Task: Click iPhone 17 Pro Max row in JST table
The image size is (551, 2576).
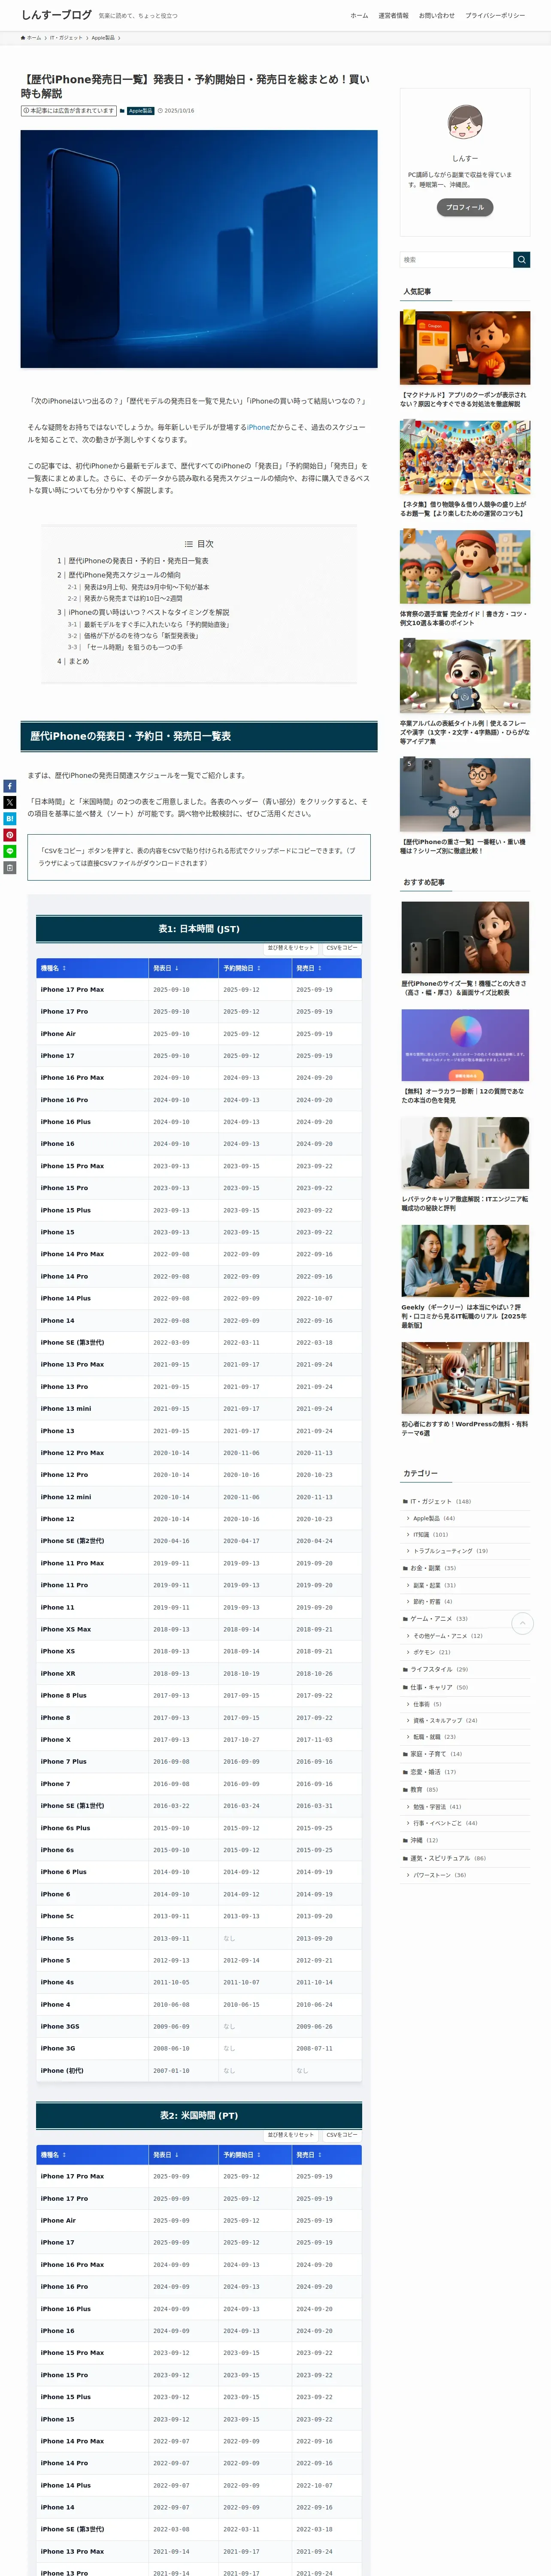Action: (x=199, y=990)
